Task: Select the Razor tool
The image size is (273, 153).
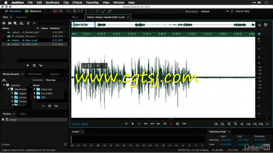Action: [75, 11]
